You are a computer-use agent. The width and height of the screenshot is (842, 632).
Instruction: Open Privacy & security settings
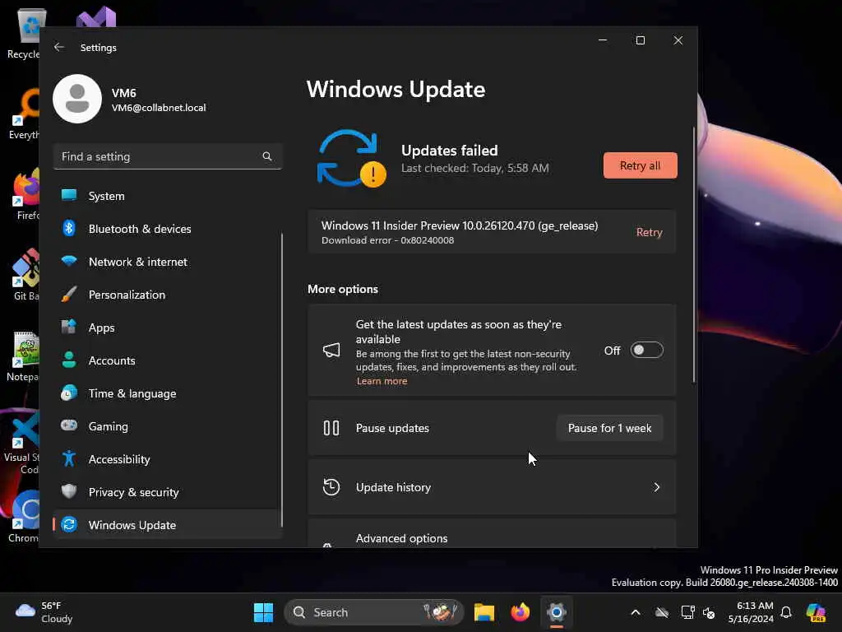pyautogui.click(x=168, y=492)
